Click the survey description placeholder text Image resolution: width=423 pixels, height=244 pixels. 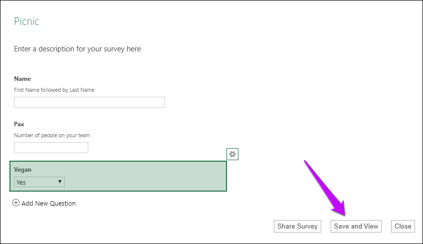click(x=77, y=49)
